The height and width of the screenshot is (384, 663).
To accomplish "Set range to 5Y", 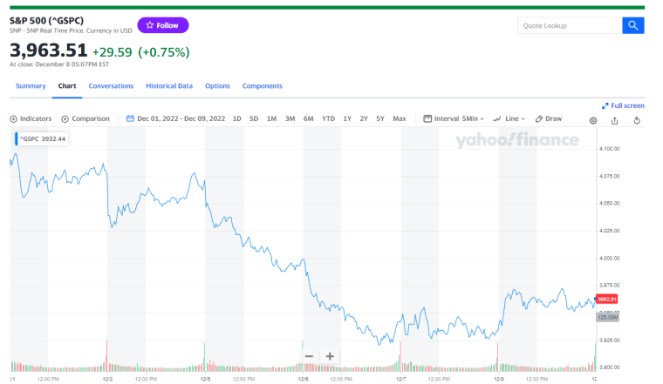I will pyautogui.click(x=380, y=118).
